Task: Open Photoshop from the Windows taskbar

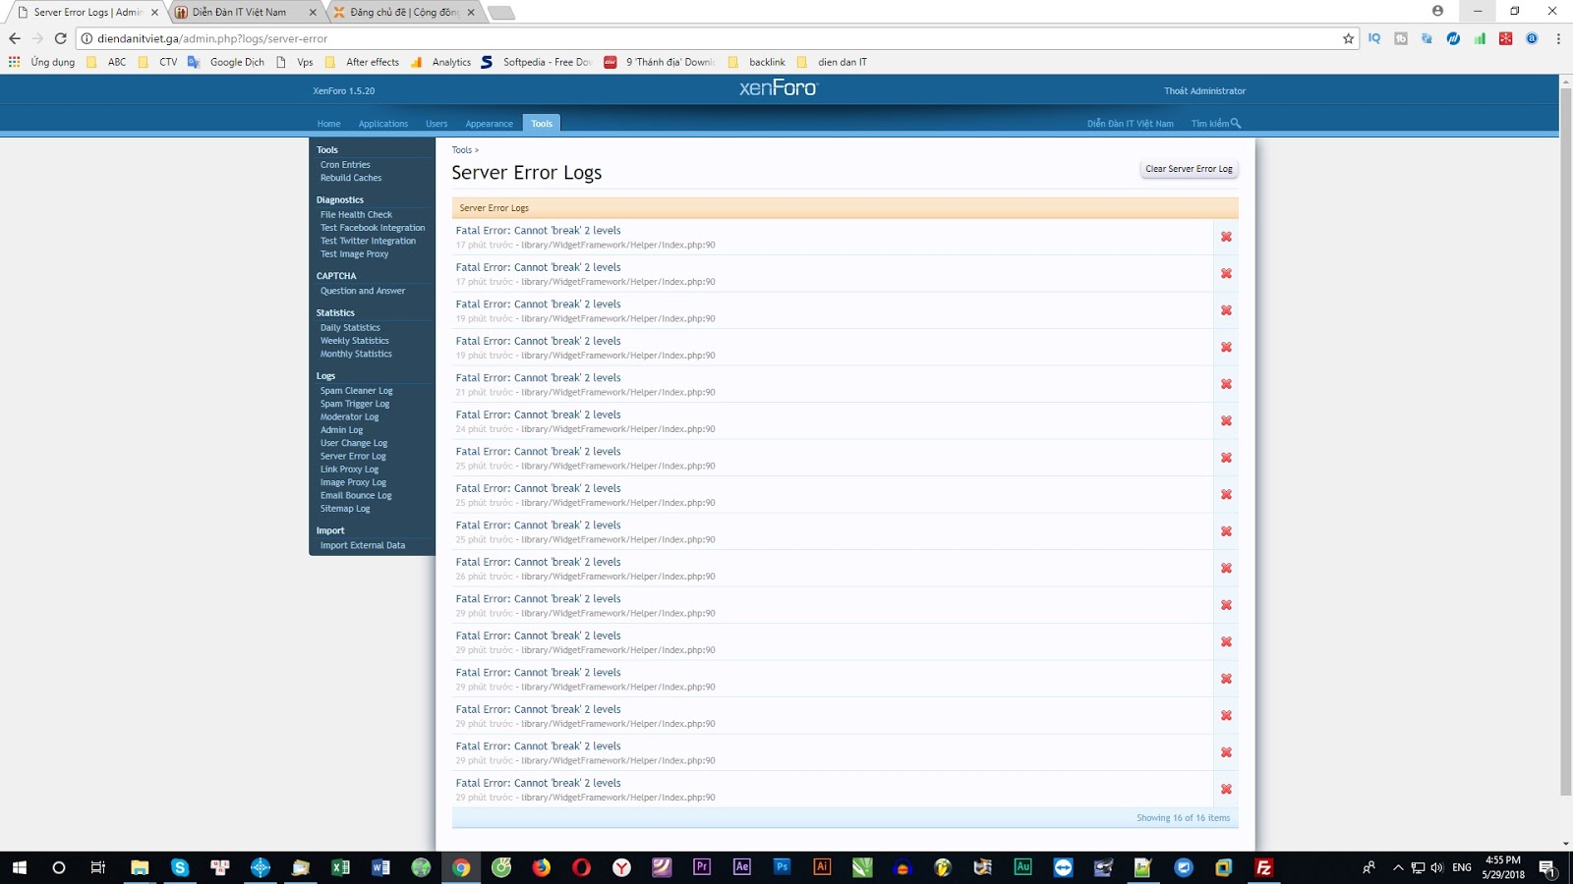Action: 782,866
